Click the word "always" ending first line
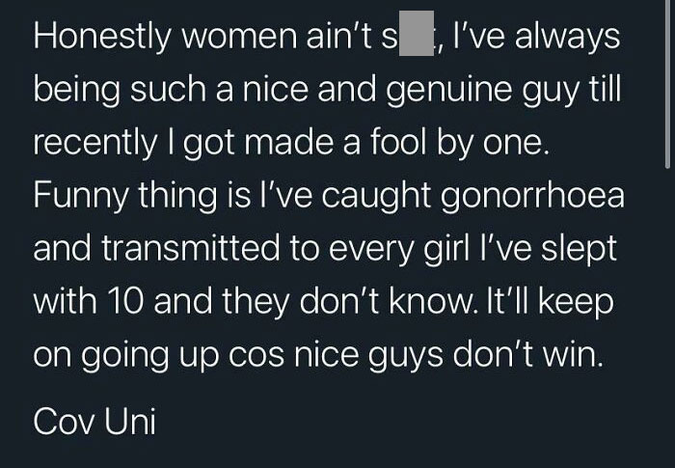675x468 pixels. 567,37
